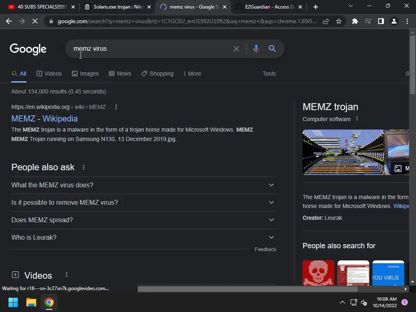This screenshot has width=416, height=312.
Task: Open a new browser tab
Action: tap(315, 7)
